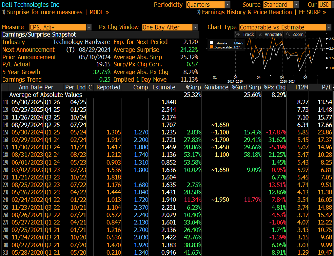Click the Comp column header

tap(141, 87)
